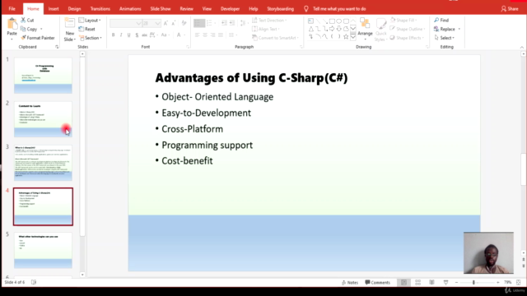Select the Isosceles Triangle shape
Viewport: 527px width, 296px height.
coord(311,29)
